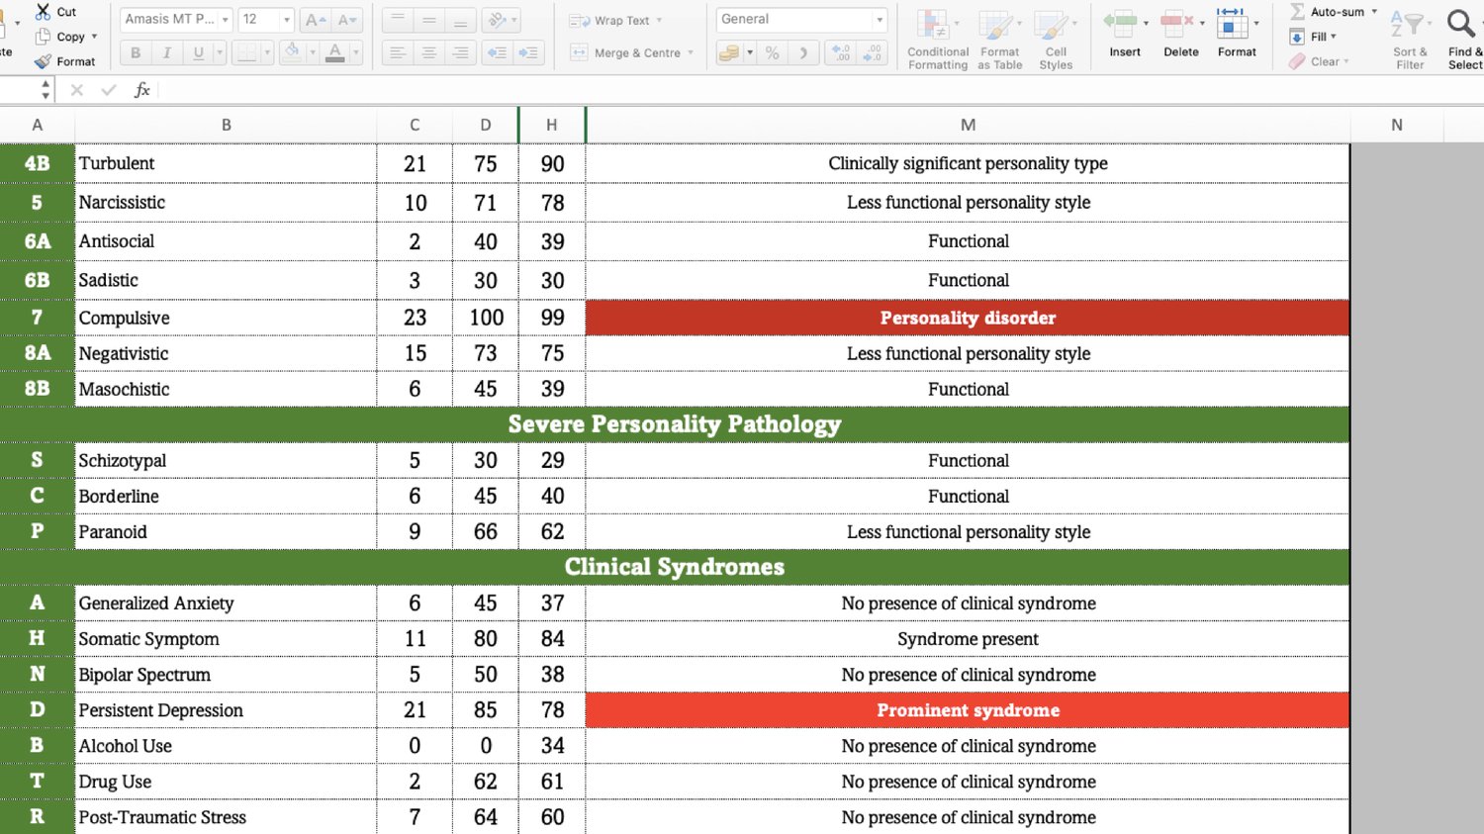Decrease decimal places
1484x834 pixels.
pos(873,52)
